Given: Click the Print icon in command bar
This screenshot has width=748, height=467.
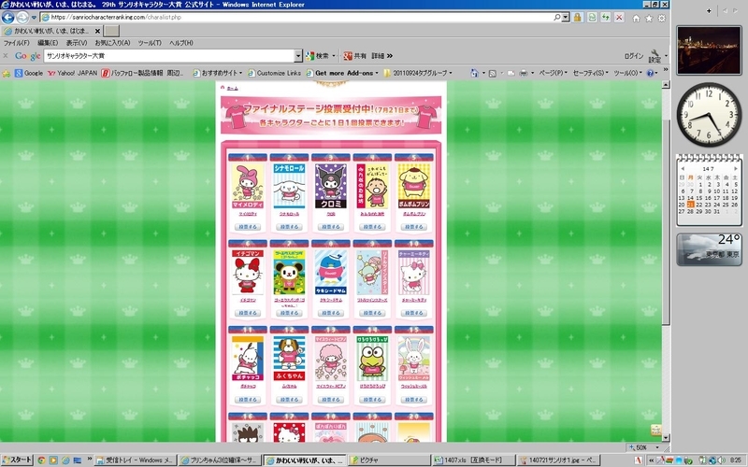Looking at the screenshot, I should (524, 74).
